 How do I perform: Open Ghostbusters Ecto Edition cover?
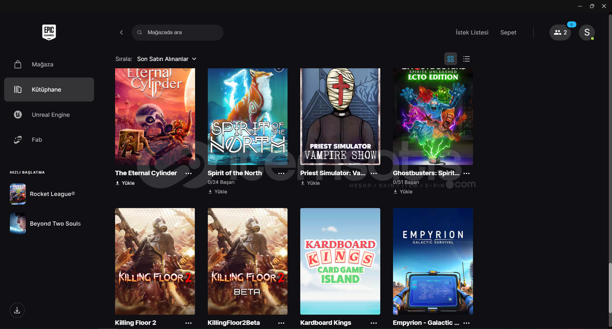(x=433, y=116)
